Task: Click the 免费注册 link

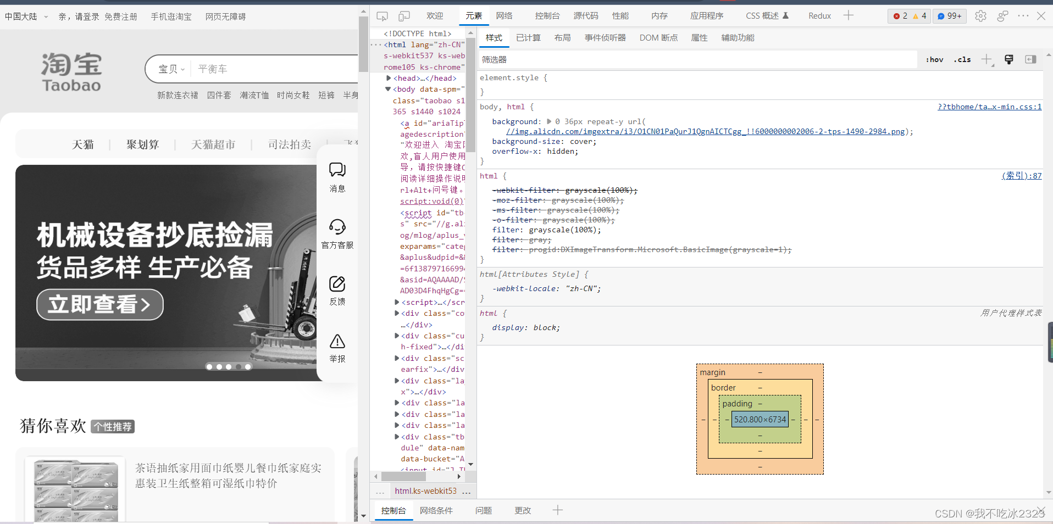Action: tap(121, 16)
